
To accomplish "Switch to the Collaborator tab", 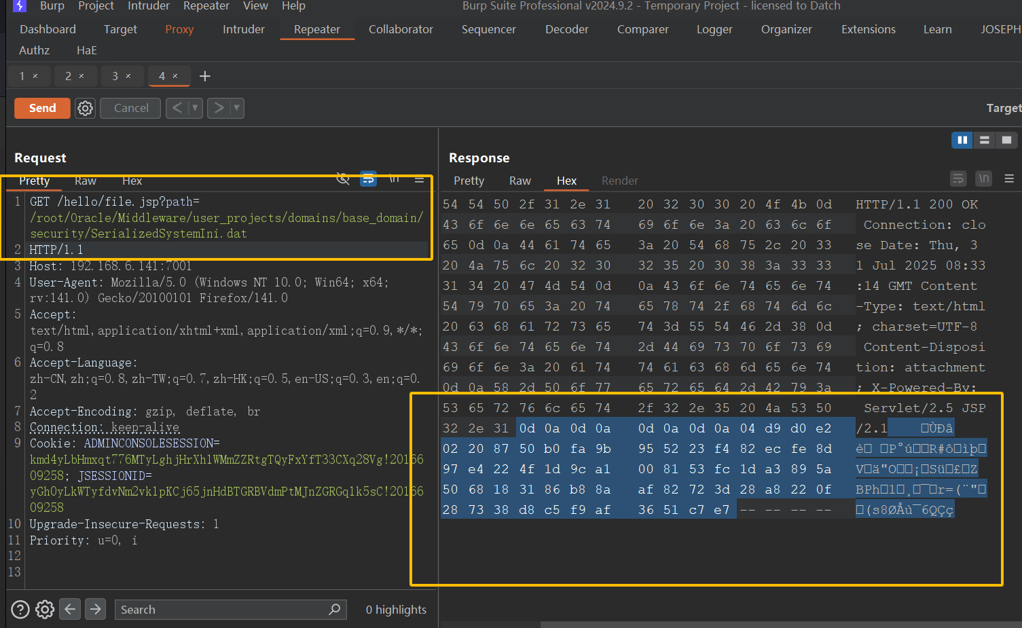I will coord(401,29).
